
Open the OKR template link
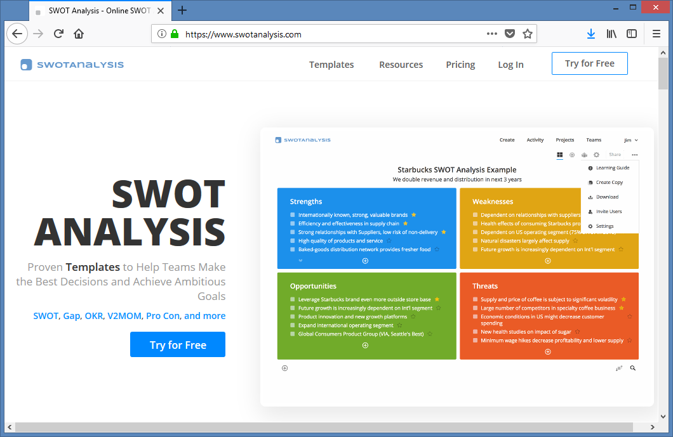(x=93, y=316)
